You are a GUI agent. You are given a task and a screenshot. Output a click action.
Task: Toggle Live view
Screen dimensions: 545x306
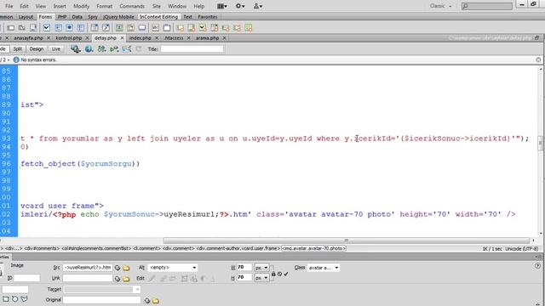click(56, 49)
